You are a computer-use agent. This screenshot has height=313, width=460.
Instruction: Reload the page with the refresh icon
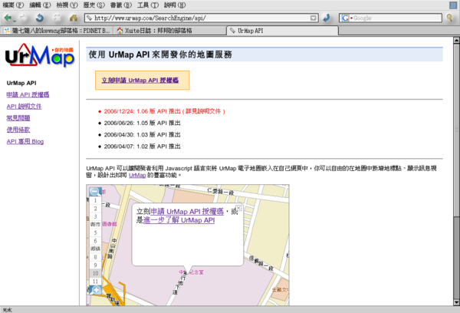[x=40, y=18]
